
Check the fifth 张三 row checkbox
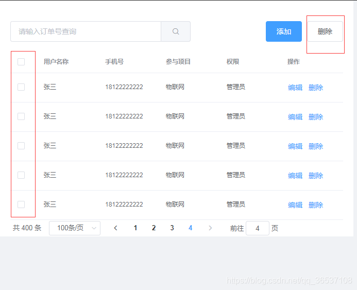pyautogui.click(x=21, y=204)
